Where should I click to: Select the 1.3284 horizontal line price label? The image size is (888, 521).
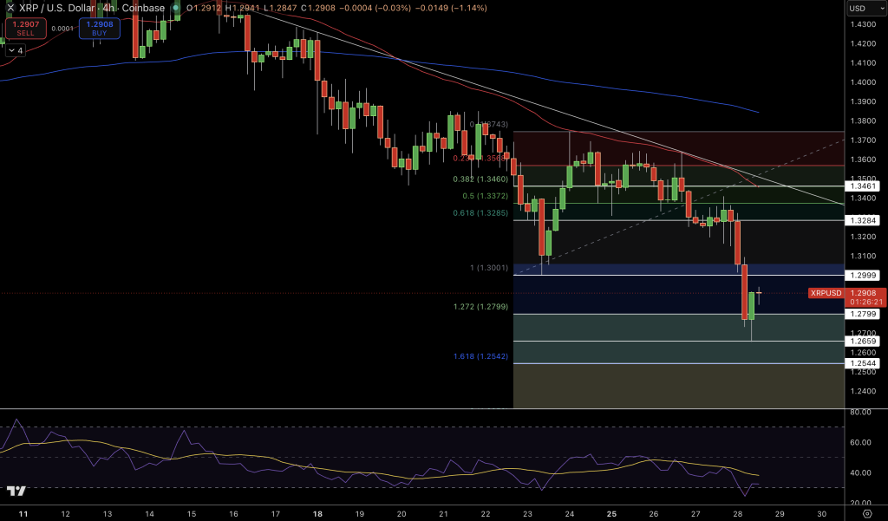point(863,220)
